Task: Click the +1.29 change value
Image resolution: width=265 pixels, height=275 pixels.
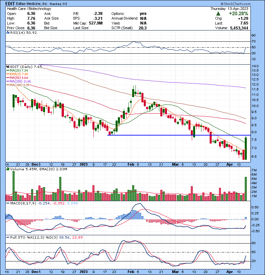Action: pyautogui.click(x=243, y=19)
